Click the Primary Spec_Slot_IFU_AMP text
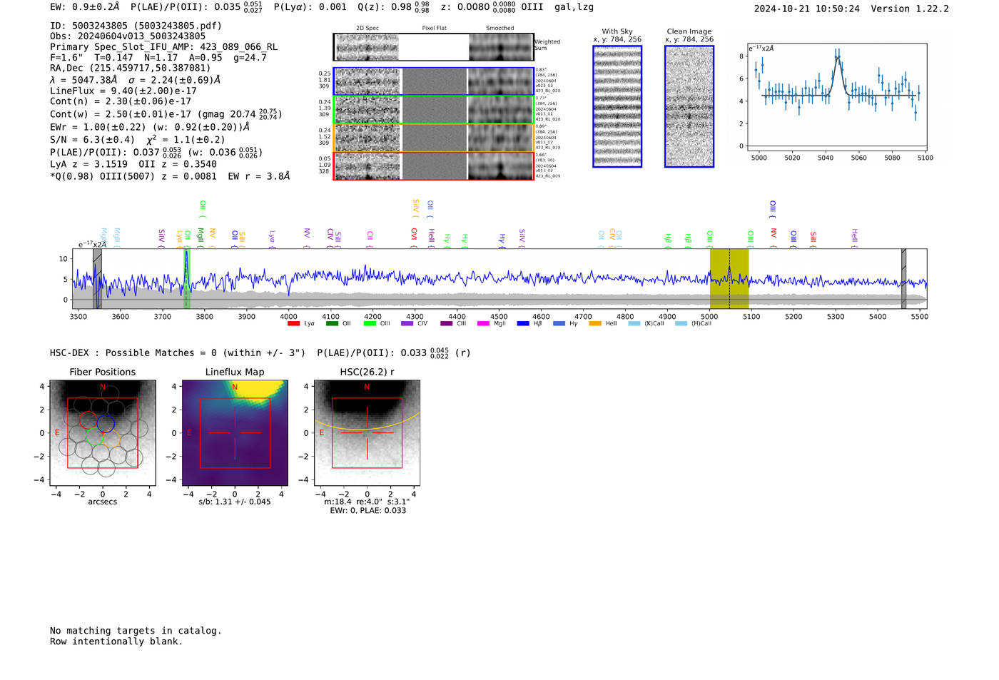Viewport: 999px width, 680px height. pos(163,47)
